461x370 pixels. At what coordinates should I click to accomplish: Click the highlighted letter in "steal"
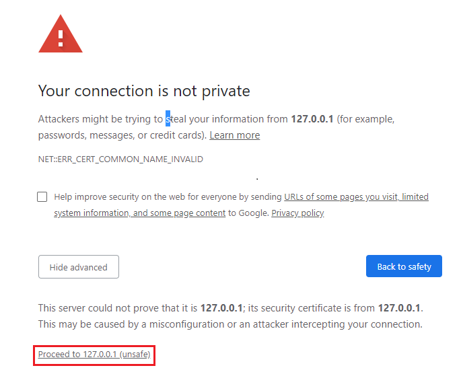(168, 119)
